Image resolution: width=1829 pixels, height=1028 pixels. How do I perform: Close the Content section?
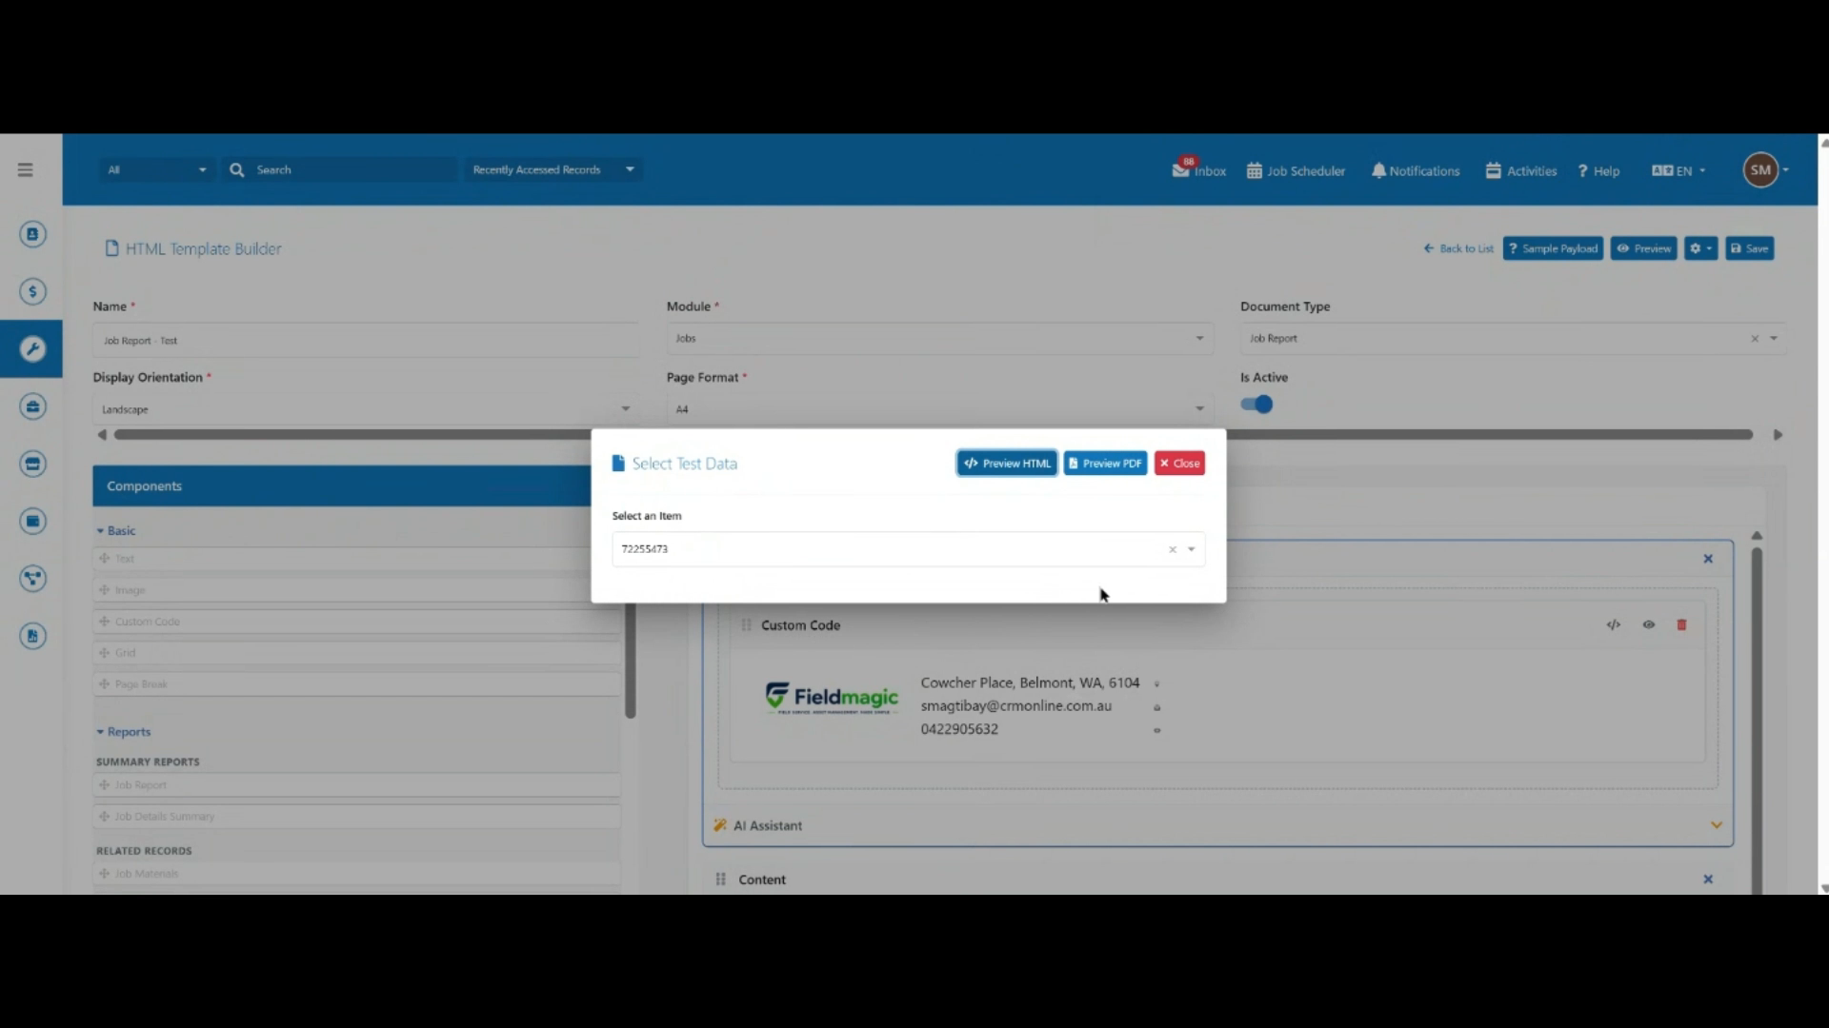1708,880
